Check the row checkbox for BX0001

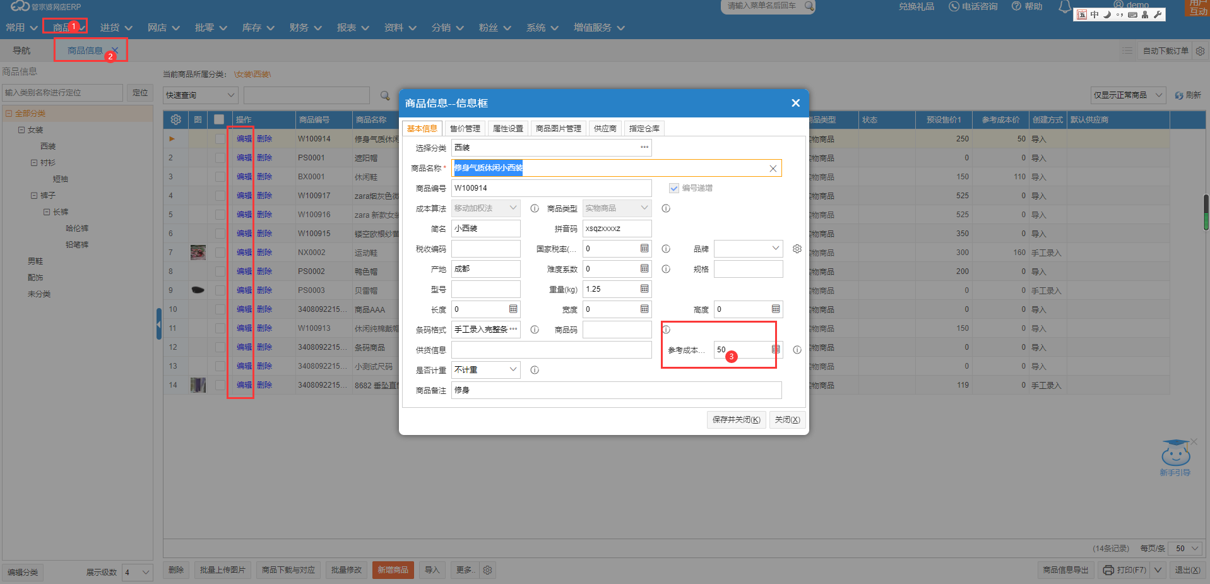220,177
